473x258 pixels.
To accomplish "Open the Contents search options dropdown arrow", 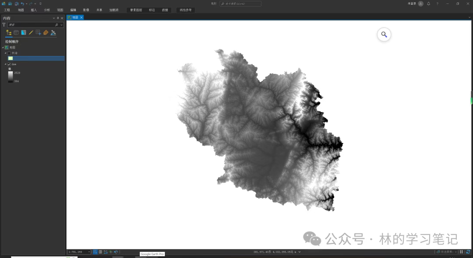I will point(61,25).
